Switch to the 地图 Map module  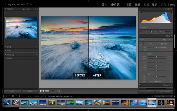point(128,5)
